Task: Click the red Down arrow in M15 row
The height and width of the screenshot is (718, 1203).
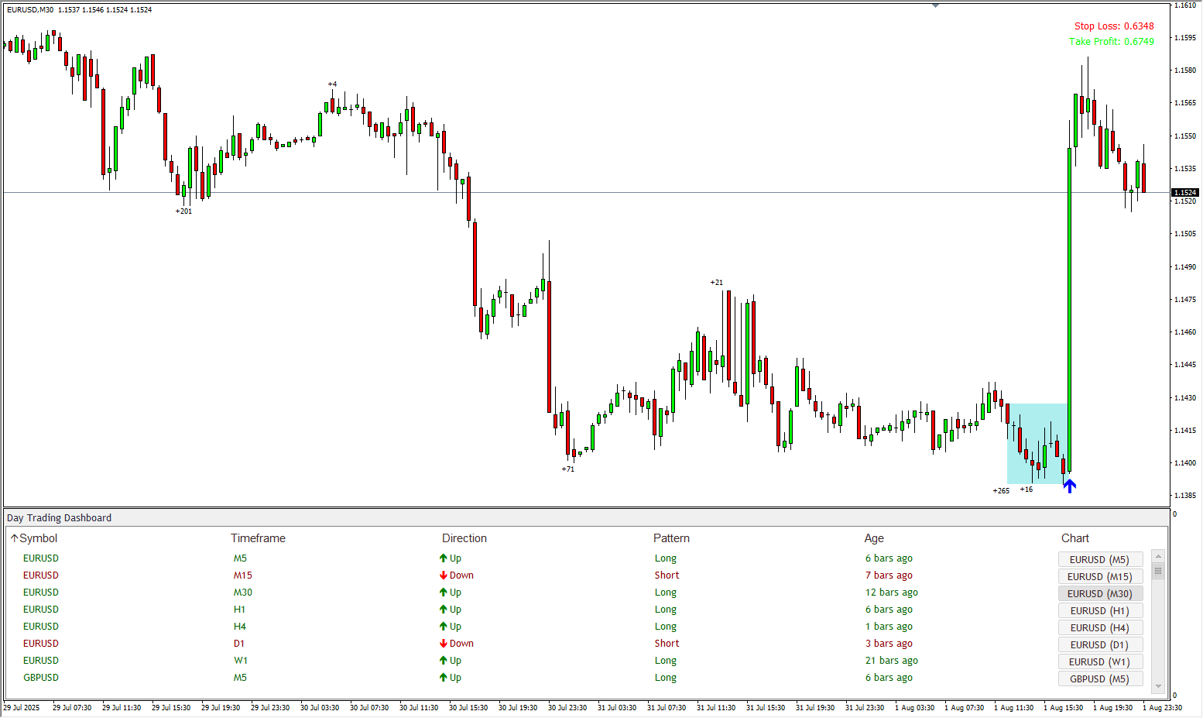Action: (x=444, y=575)
